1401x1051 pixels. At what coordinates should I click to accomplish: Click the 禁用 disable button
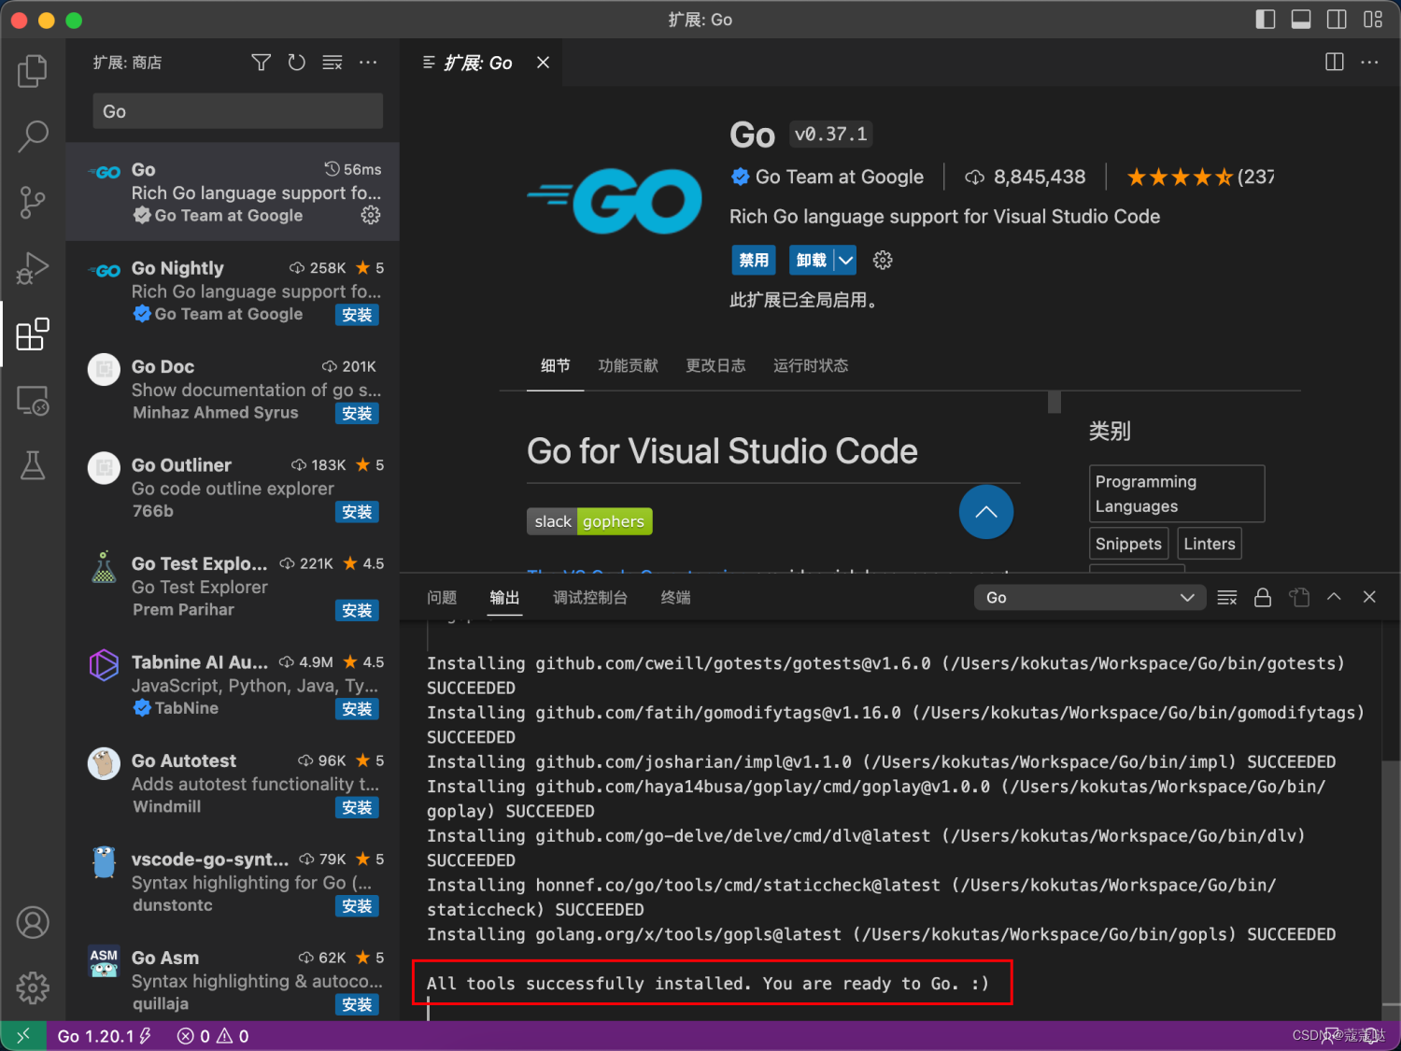[754, 261]
